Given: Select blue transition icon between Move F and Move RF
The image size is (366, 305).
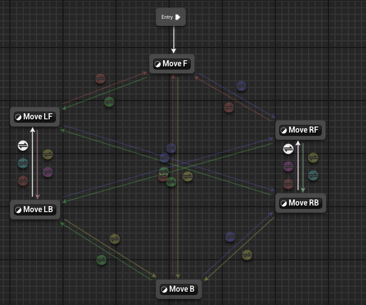Looking at the screenshot, I should click(241, 86).
